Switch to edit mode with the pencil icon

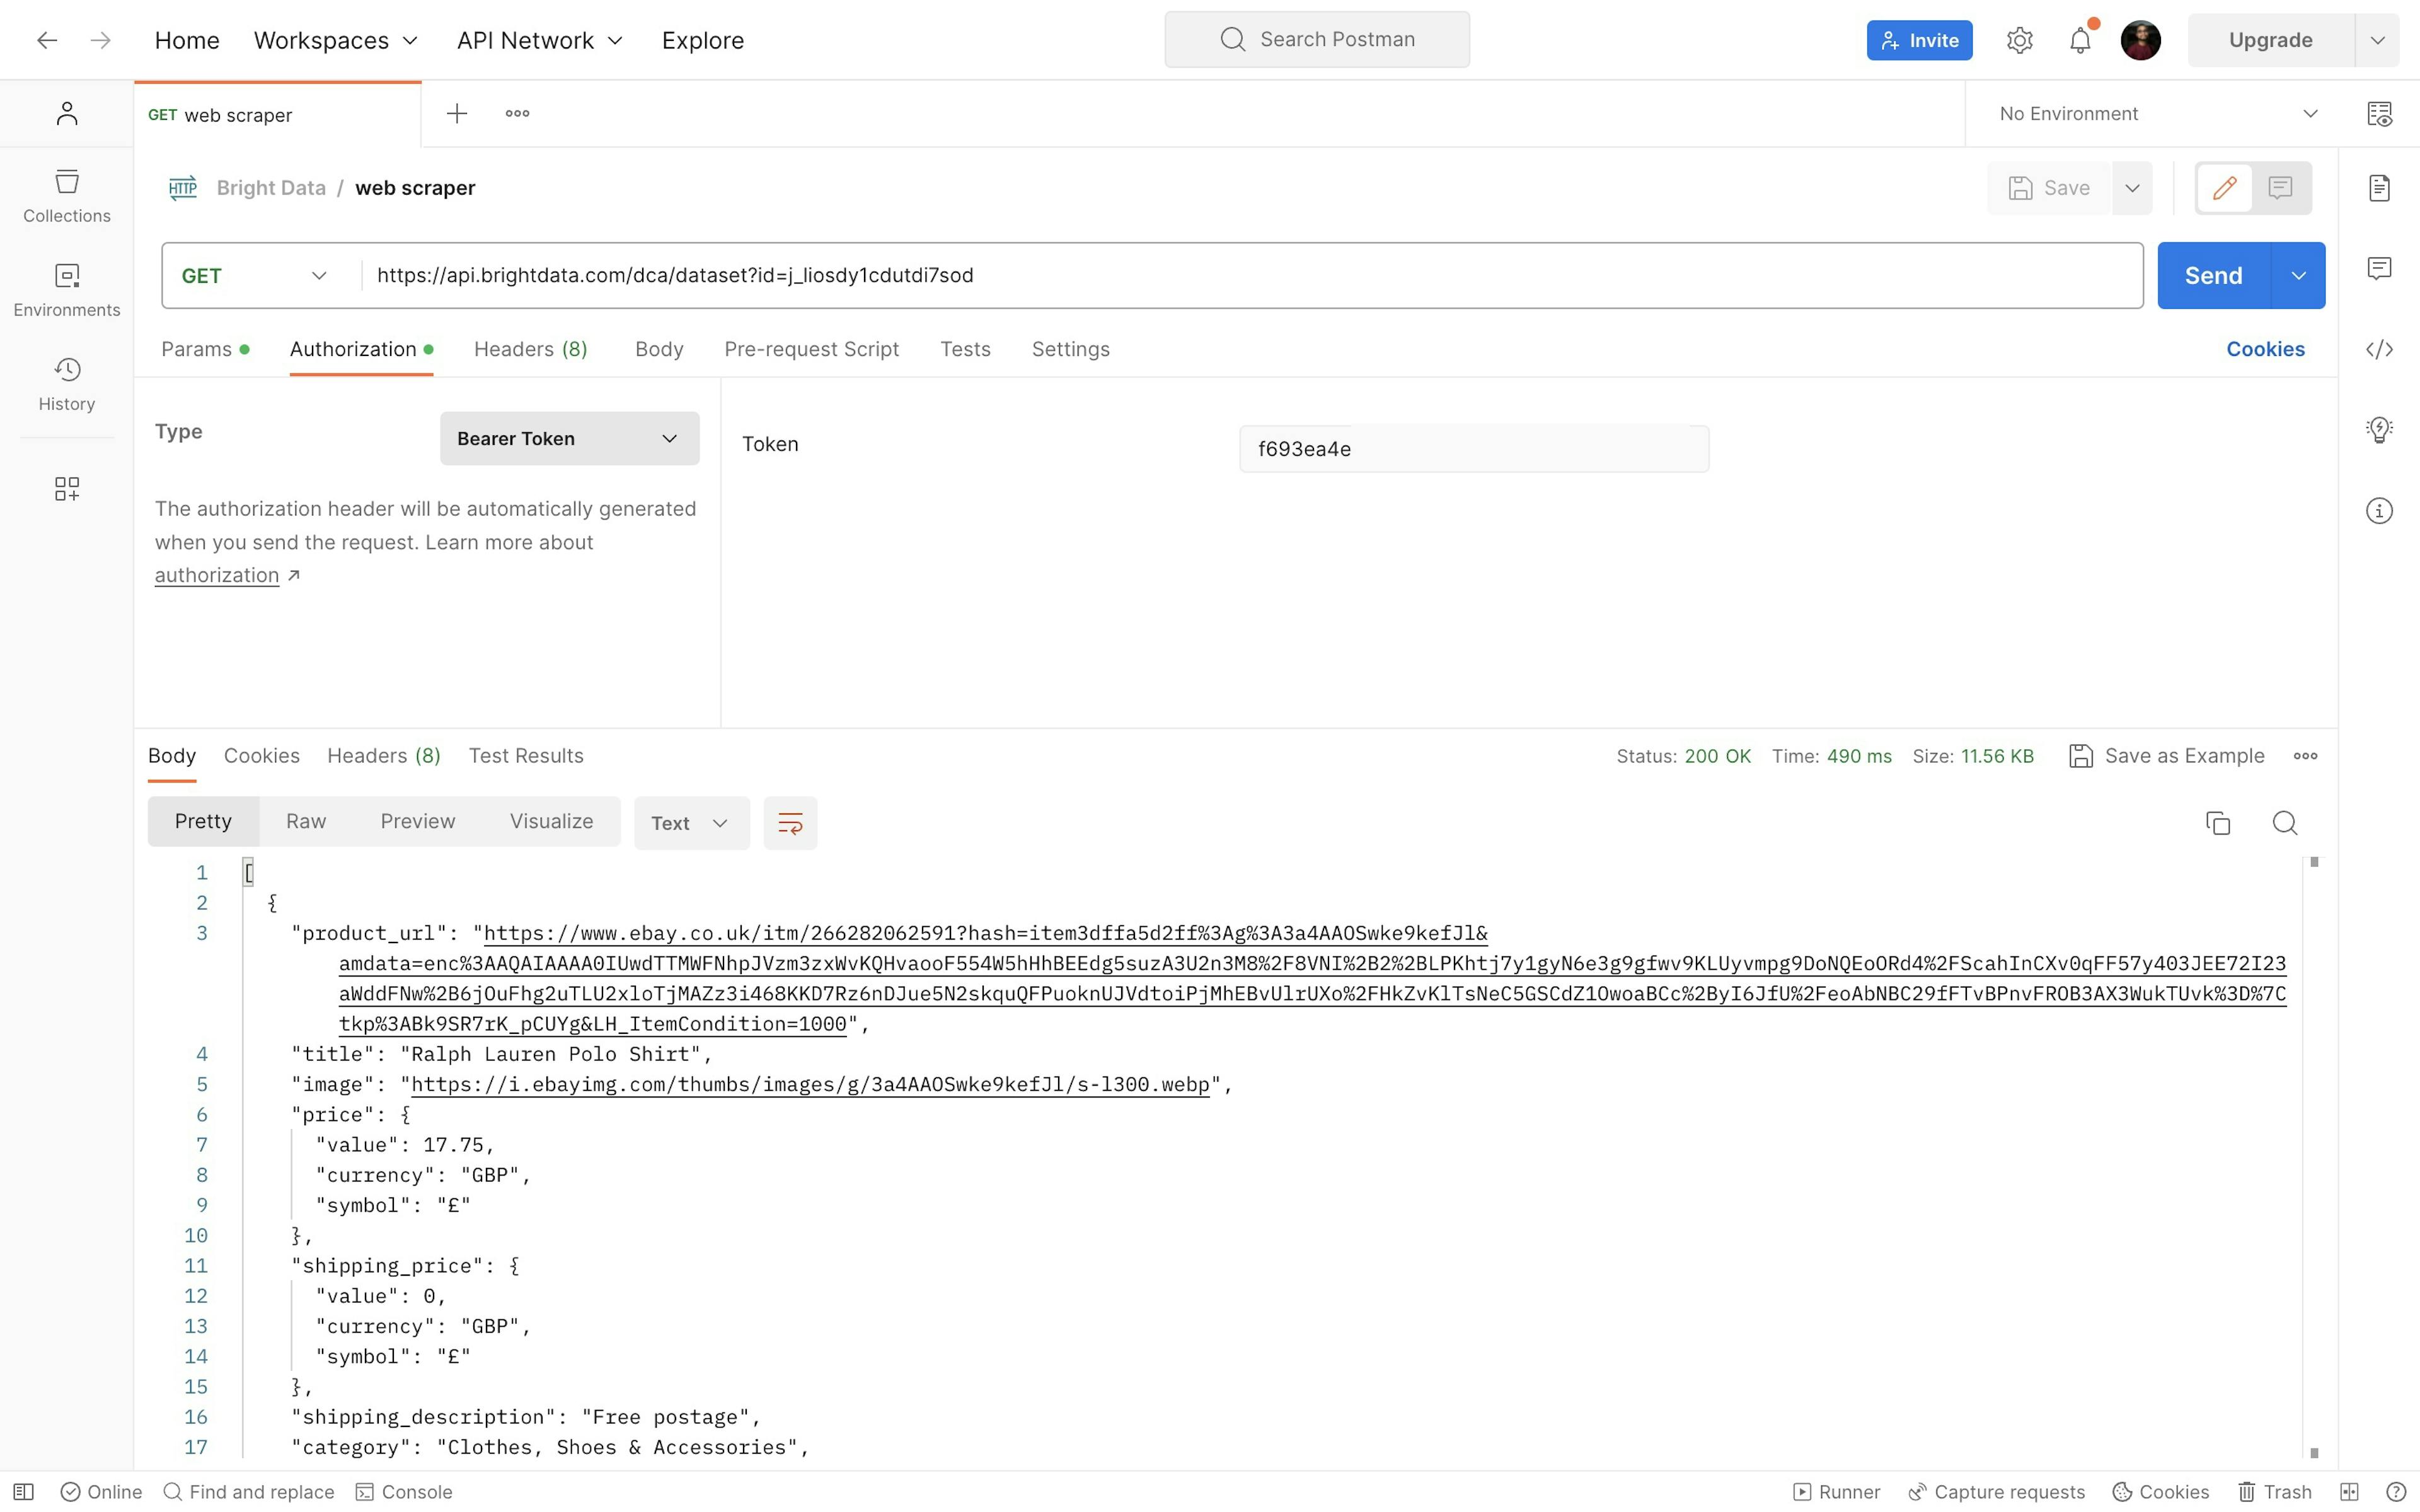click(2224, 188)
